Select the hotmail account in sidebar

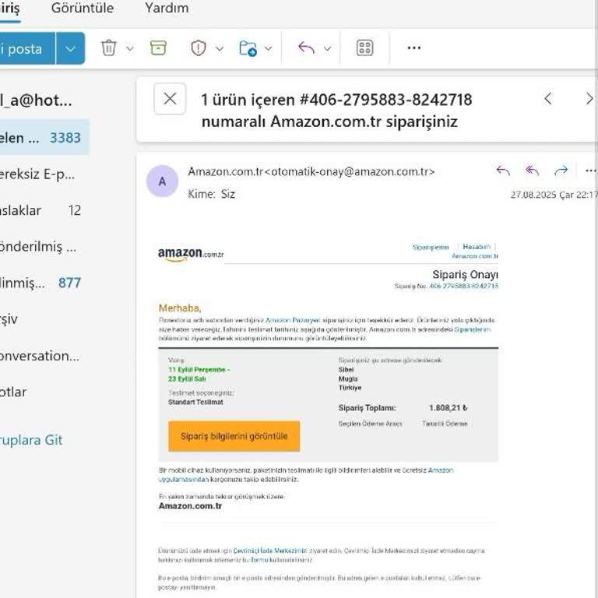[x=37, y=100]
